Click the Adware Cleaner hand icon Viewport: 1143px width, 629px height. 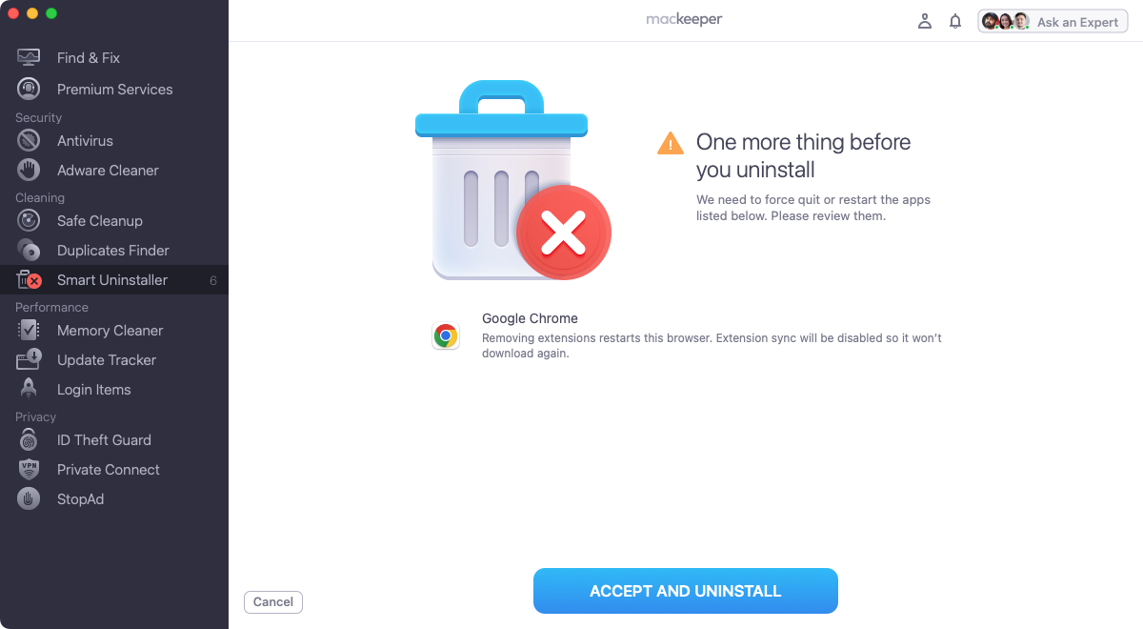29,171
